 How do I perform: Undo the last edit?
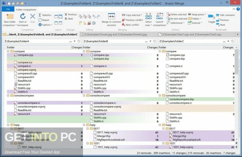pyautogui.click(x=94, y=16)
